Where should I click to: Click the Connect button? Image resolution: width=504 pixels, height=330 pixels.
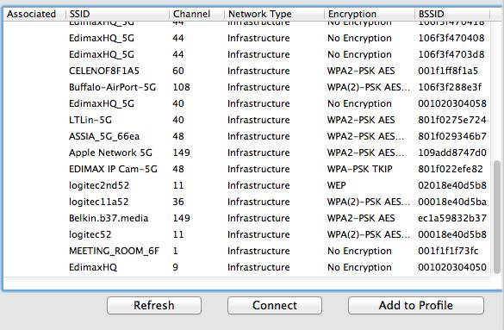click(275, 305)
